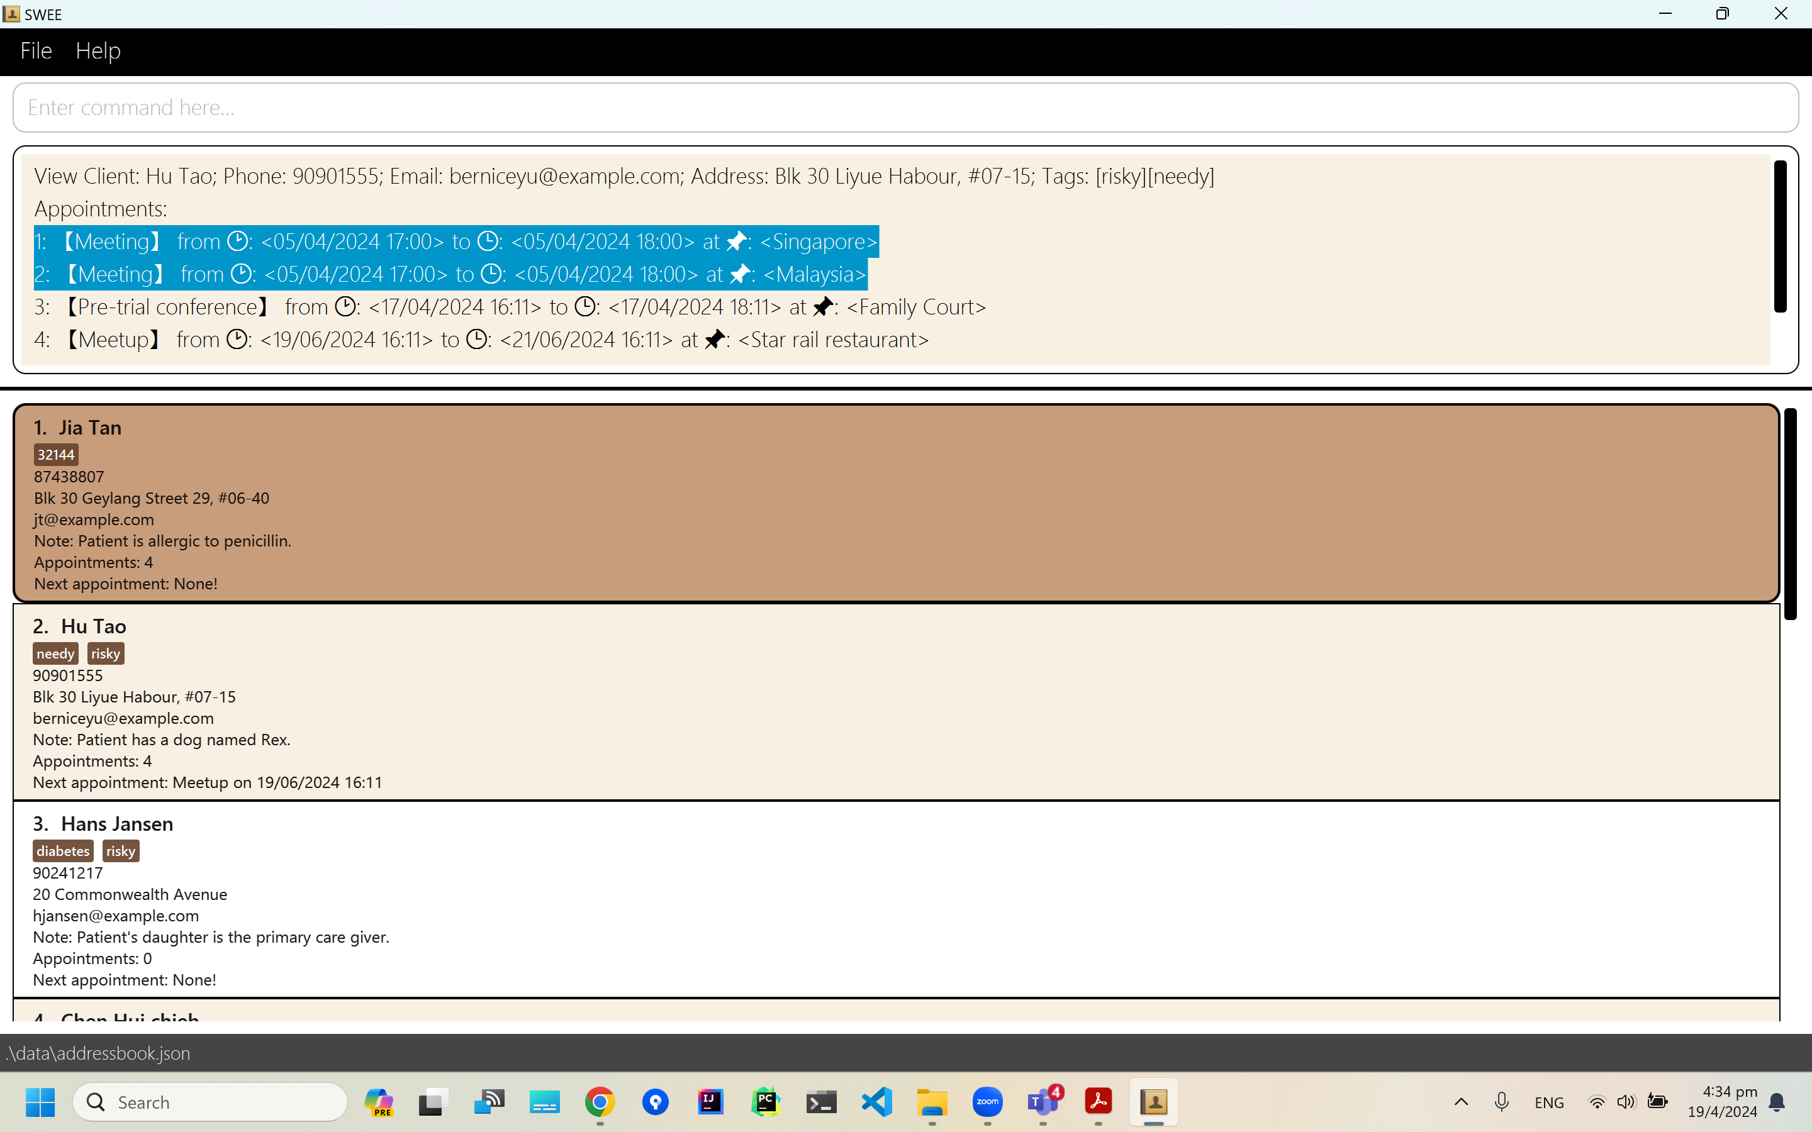Screen dimensions: 1812x1132
Task: Click the 'diabetes' tag on Hans Jansen
Action: [63, 852]
